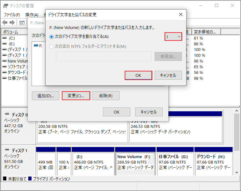Click the 96 % free space value

coord(198,61)
